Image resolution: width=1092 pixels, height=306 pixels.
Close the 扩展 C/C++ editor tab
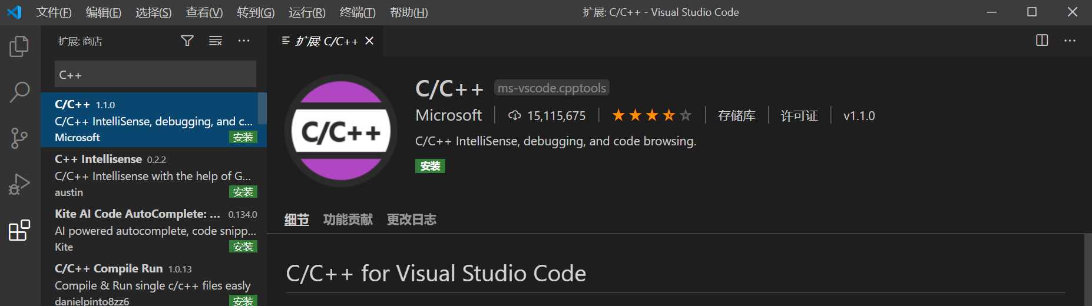tap(369, 41)
